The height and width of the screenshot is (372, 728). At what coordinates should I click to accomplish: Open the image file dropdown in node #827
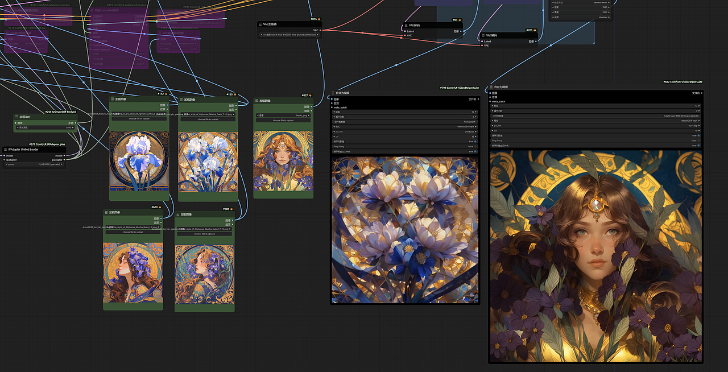(283, 115)
